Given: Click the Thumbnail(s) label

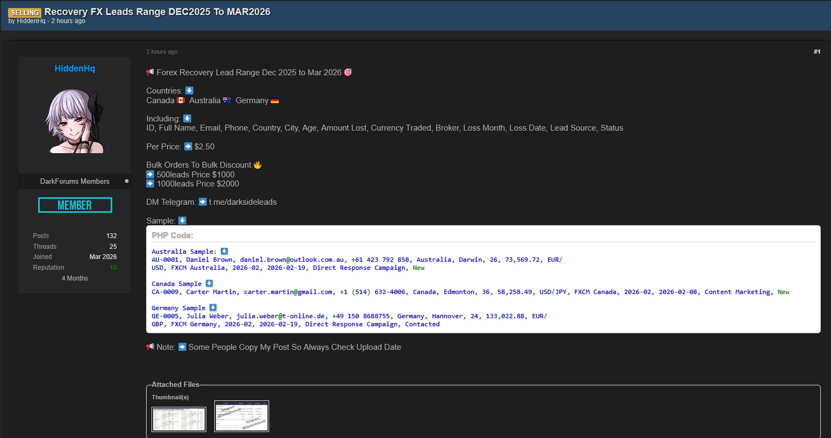Looking at the screenshot, I should (170, 398).
